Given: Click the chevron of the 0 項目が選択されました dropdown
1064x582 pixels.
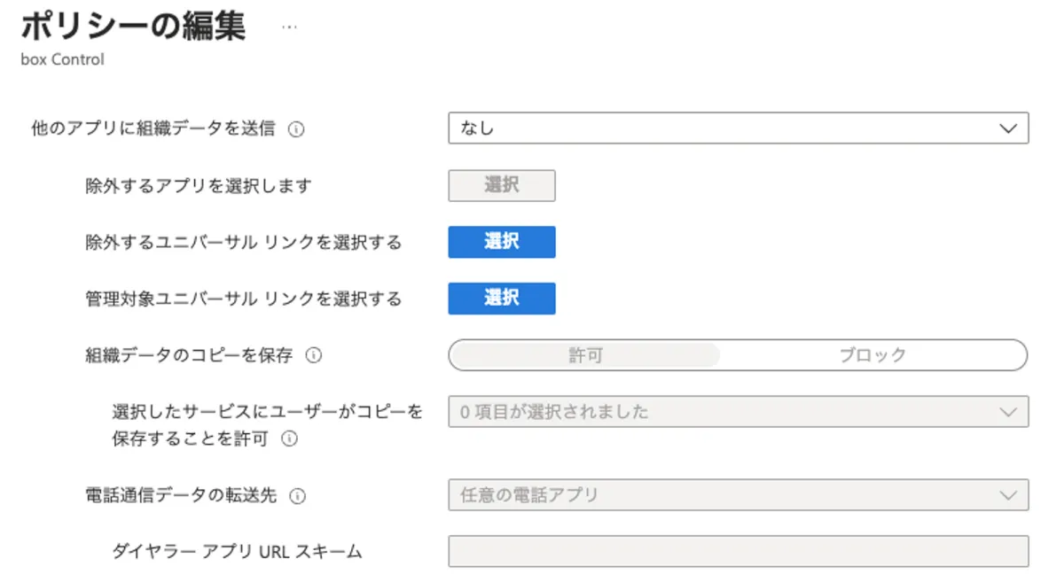Looking at the screenshot, I should pyautogui.click(x=1007, y=412).
